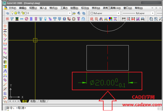Open the 帮助(H) menu
164x111 pixels.
[x=139, y=8]
